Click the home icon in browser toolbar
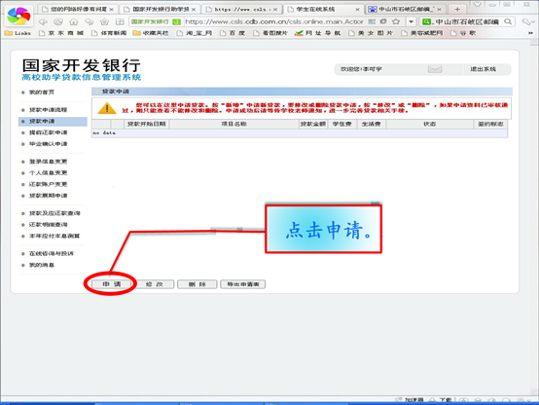Image resolution: width=539 pixels, height=405 pixels. [74, 21]
